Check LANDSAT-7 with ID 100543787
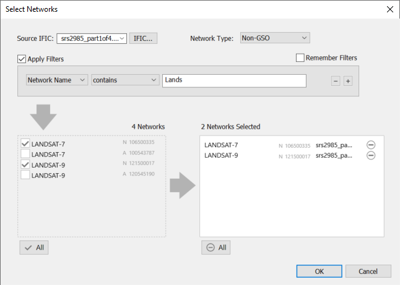This screenshot has width=400, height=285. [25, 153]
